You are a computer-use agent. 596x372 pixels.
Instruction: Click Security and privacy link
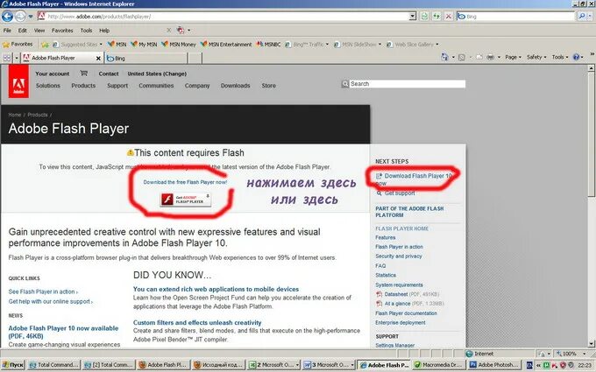399,256
